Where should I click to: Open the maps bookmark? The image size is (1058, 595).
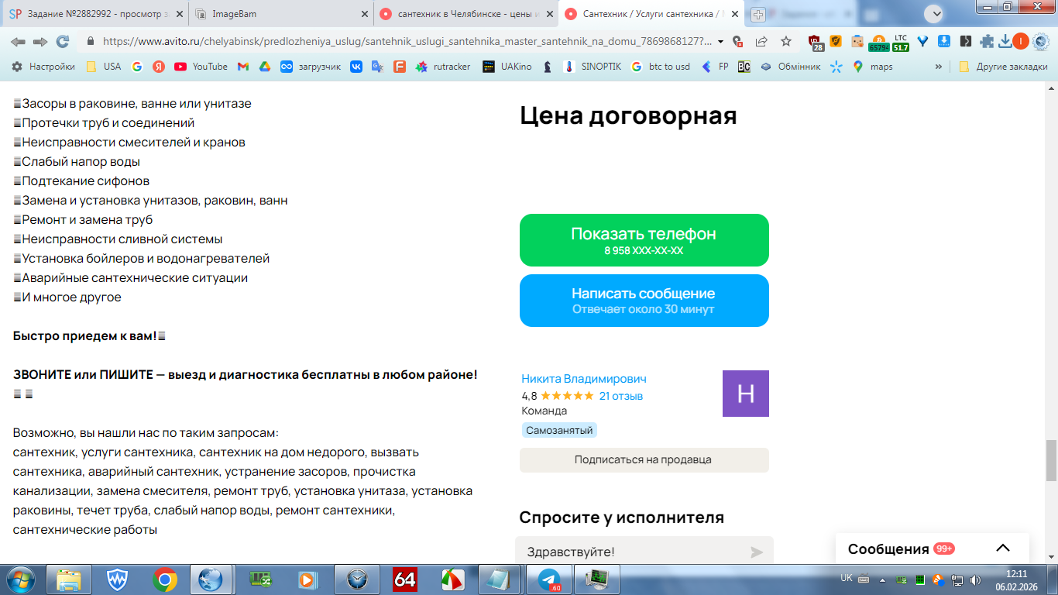point(873,67)
